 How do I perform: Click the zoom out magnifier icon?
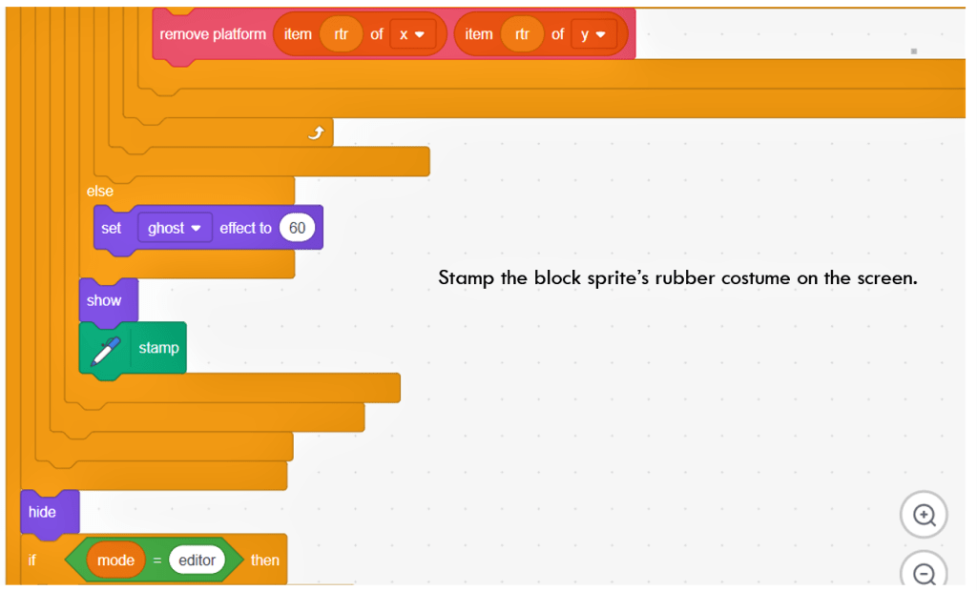[x=924, y=573]
